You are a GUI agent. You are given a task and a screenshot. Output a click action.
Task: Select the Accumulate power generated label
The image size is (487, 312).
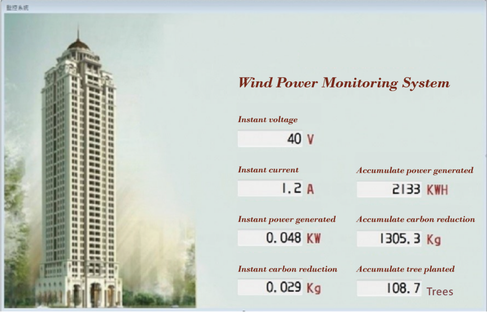click(x=415, y=170)
